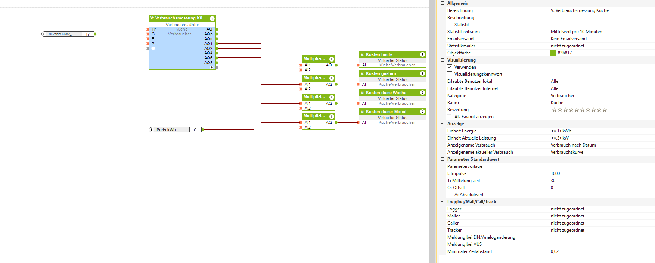655x263 pixels.
Task: Tick the Als Favorit anzeigen checkbox
Action: point(449,116)
